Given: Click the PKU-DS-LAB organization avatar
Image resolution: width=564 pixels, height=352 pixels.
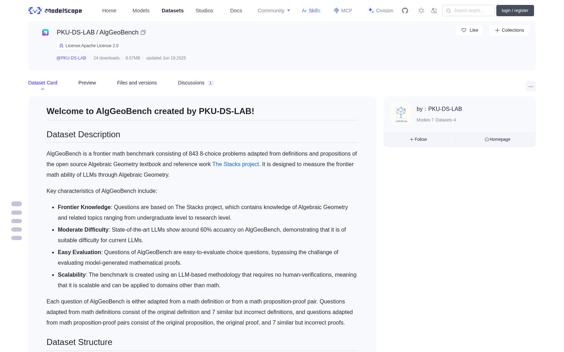Looking at the screenshot, I should pyautogui.click(x=401, y=114).
